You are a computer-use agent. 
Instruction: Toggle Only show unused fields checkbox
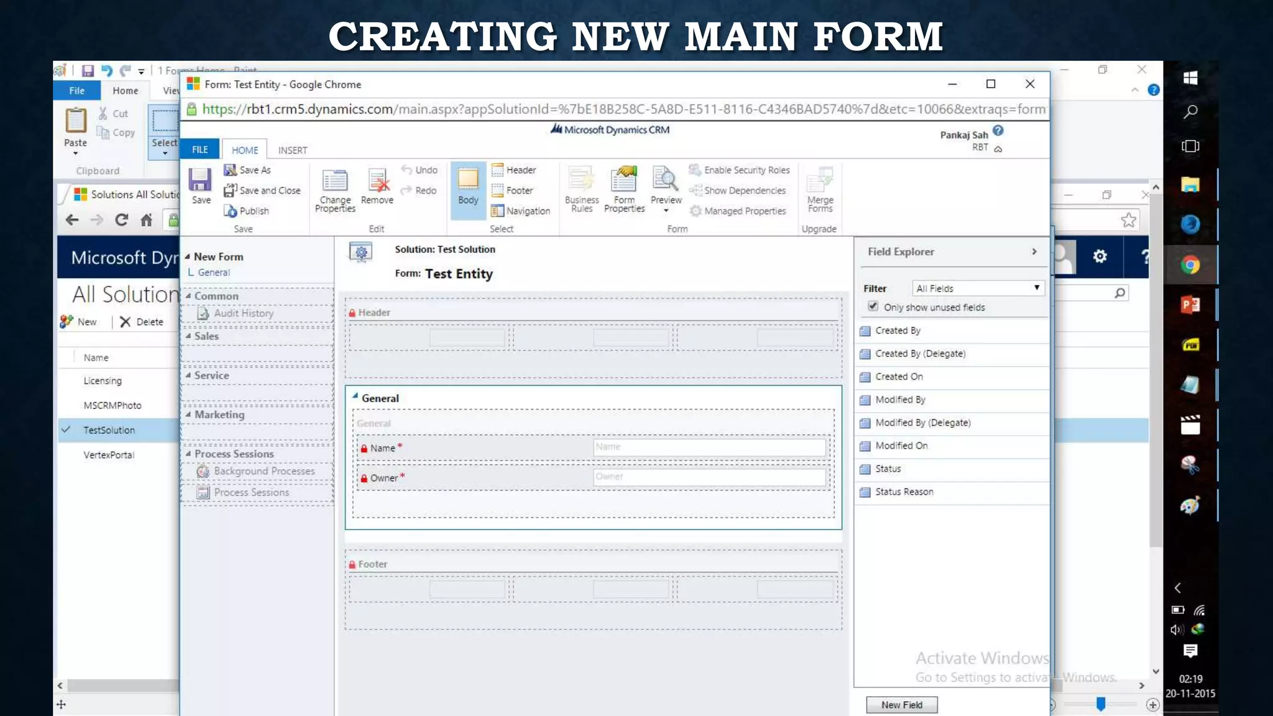[873, 306]
